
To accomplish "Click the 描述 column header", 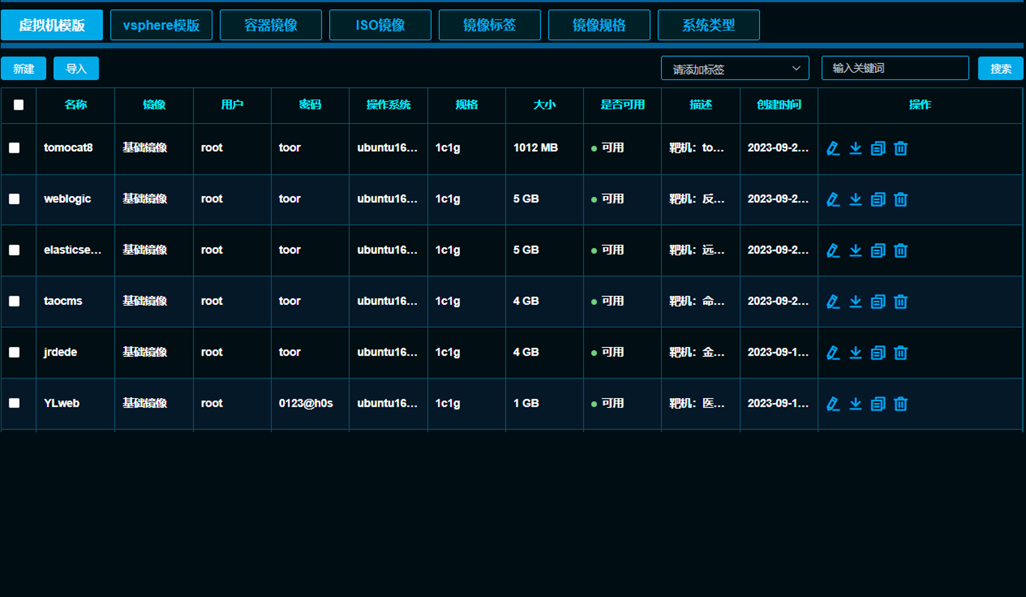I will click(x=701, y=104).
